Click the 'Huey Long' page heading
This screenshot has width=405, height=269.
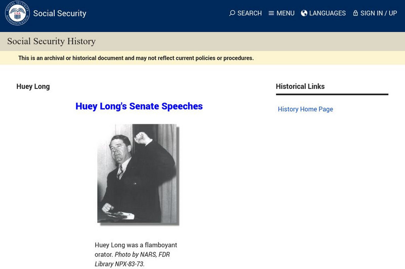coord(33,86)
